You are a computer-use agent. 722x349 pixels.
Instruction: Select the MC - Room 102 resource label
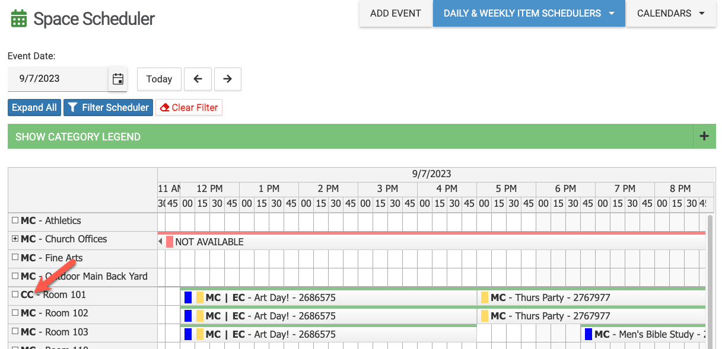click(x=55, y=313)
